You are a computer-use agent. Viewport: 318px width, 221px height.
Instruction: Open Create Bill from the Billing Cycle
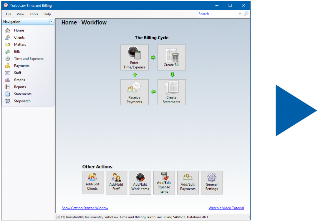tap(172, 57)
